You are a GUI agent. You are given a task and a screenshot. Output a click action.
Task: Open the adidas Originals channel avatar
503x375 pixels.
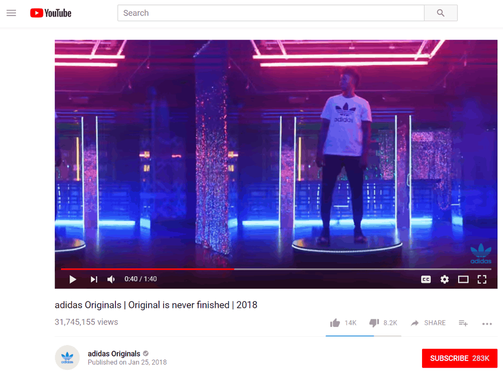click(x=67, y=357)
